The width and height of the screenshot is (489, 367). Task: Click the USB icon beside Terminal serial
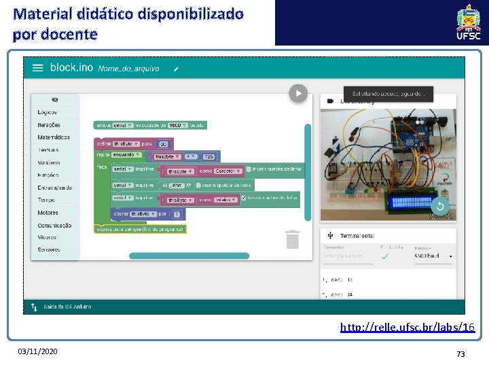(330, 236)
